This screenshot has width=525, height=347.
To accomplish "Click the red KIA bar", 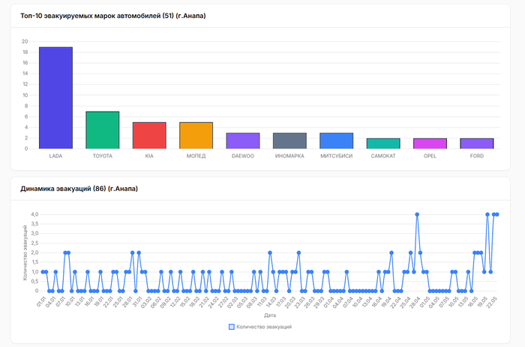I will pyautogui.click(x=149, y=135).
